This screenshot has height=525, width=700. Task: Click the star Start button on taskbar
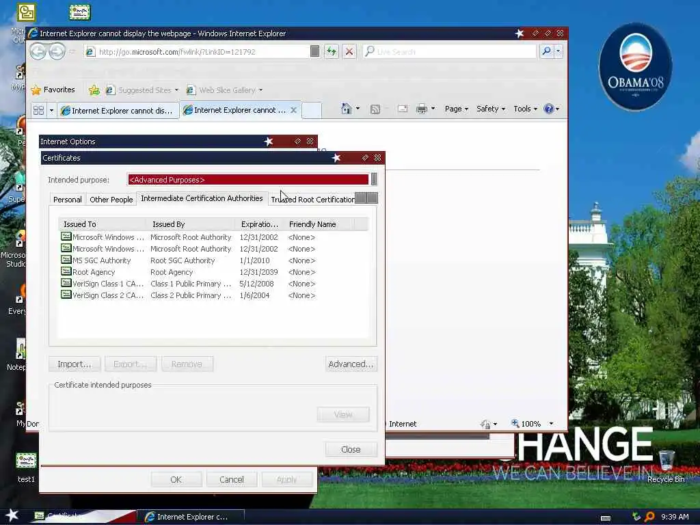point(12,515)
